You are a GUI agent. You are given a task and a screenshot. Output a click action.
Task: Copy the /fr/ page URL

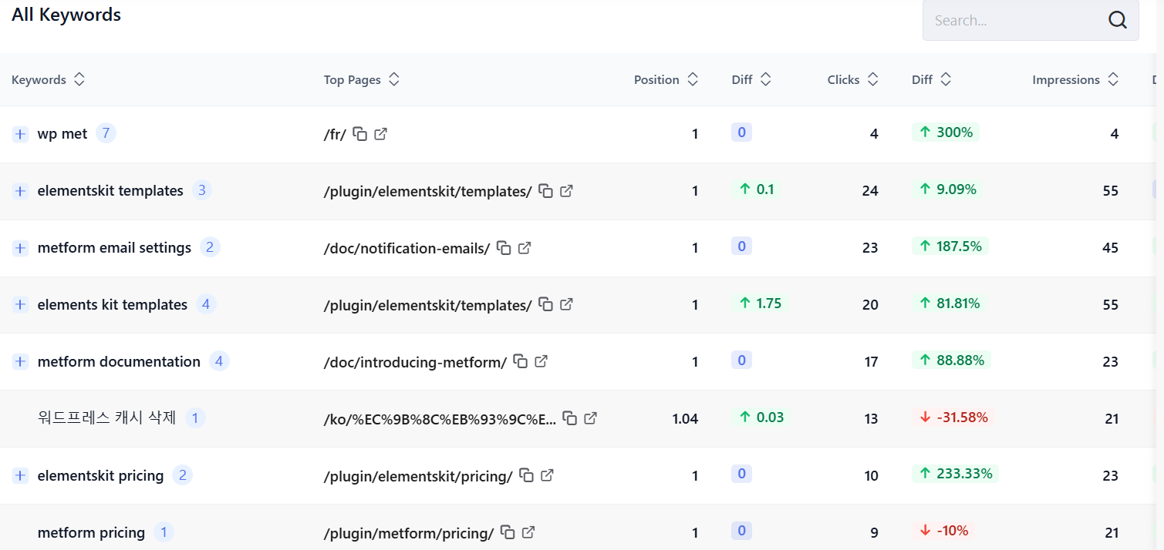360,134
